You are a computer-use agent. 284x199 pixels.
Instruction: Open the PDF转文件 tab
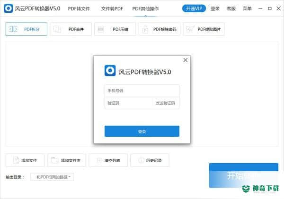coord(79,8)
